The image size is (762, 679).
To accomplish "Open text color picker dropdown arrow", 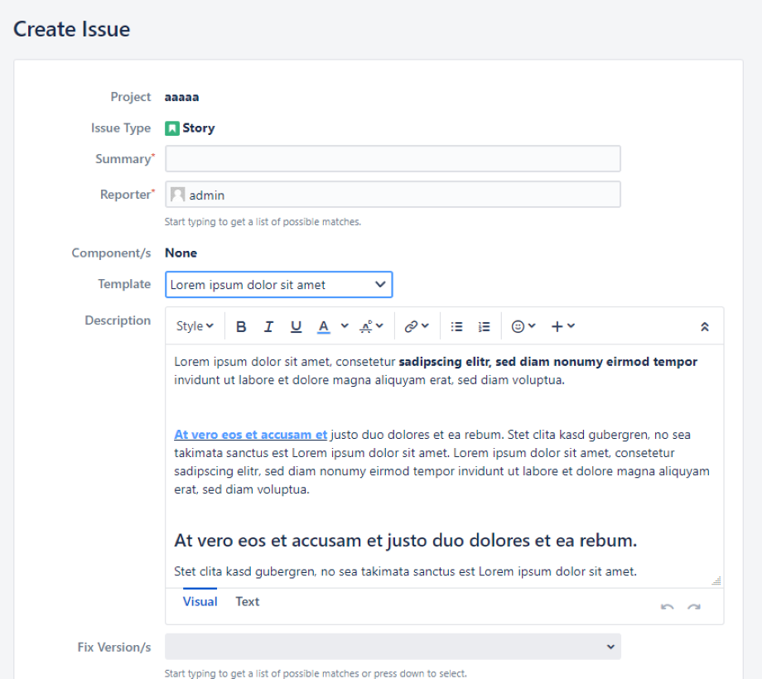I will pos(345,326).
